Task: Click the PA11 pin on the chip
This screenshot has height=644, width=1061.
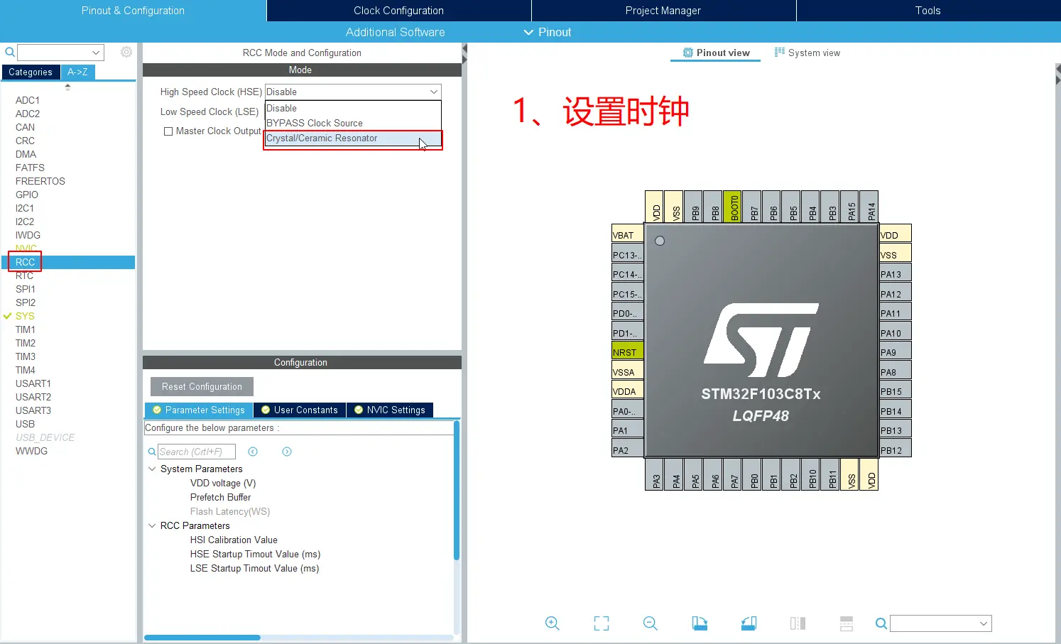Action: (895, 313)
